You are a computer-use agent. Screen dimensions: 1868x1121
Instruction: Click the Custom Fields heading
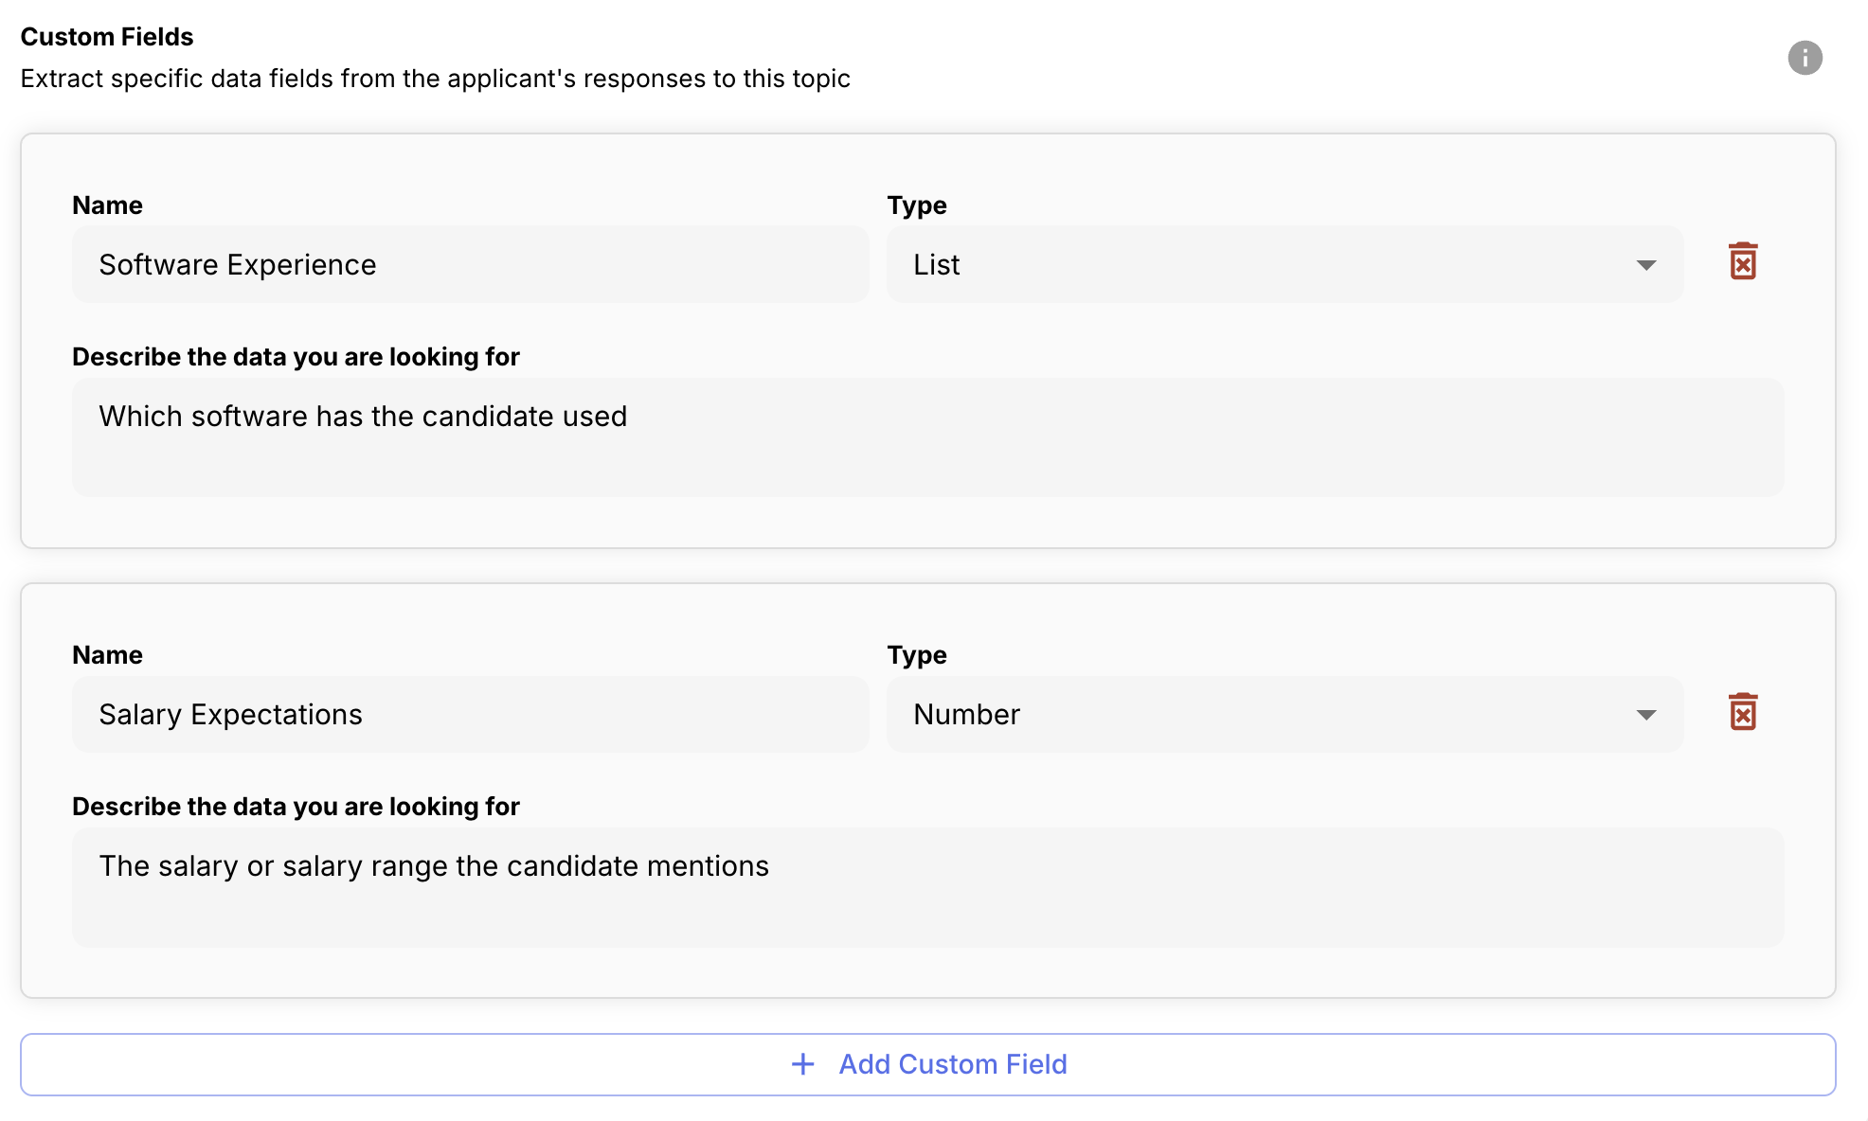point(107,37)
